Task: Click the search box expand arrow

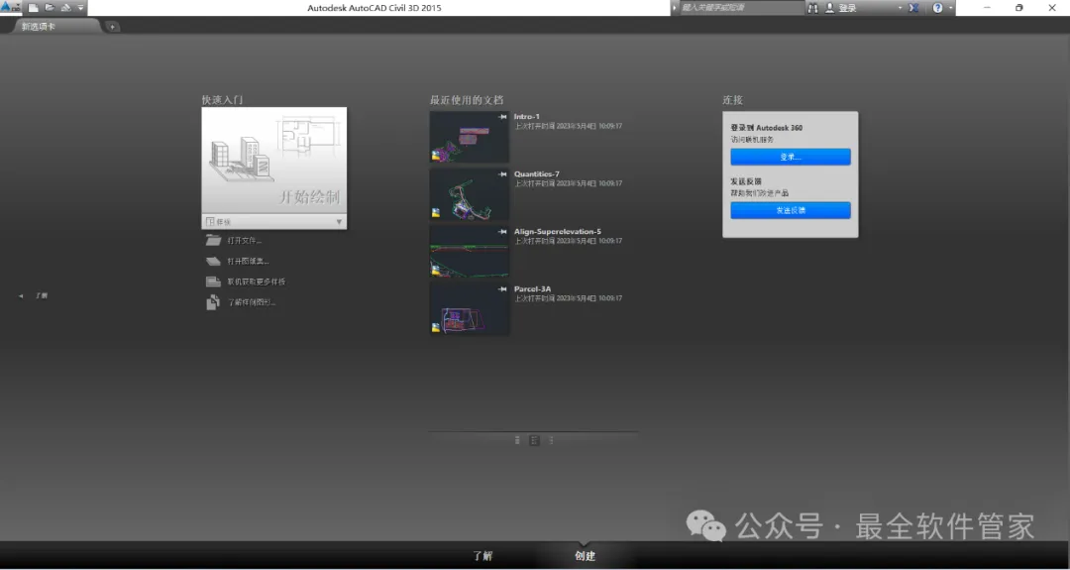Action: [675, 8]
